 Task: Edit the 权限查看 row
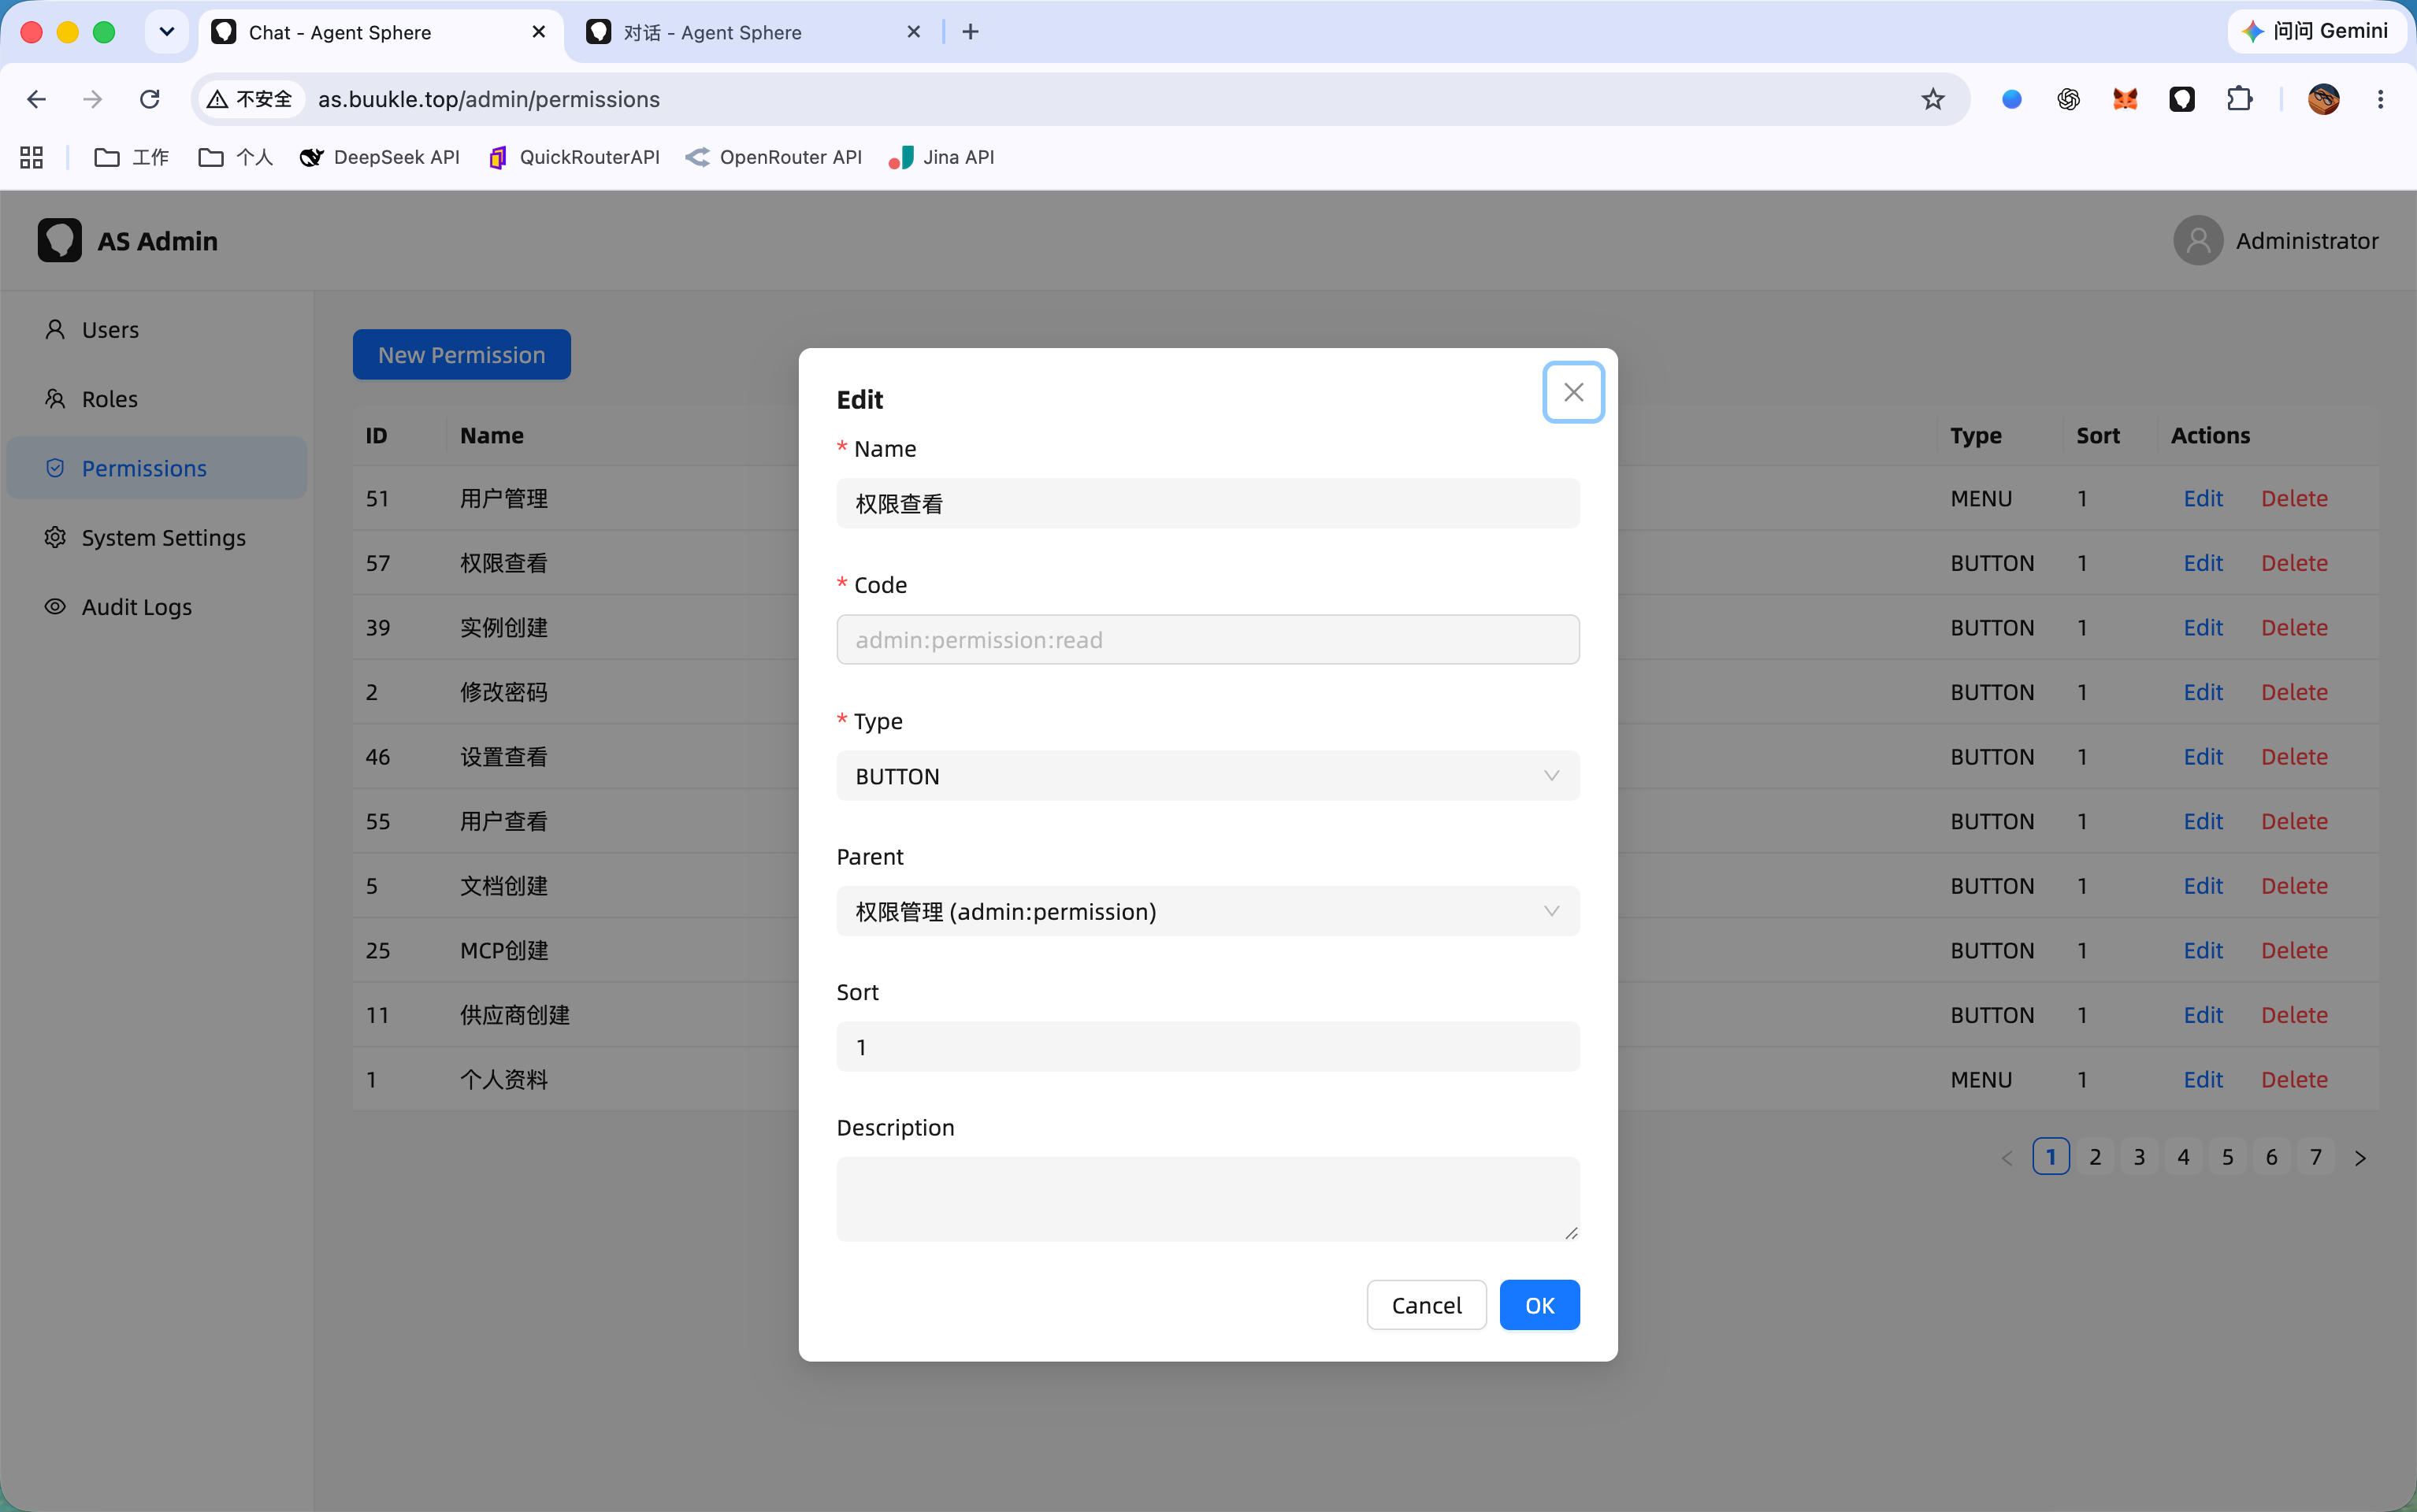[2203, 563]
